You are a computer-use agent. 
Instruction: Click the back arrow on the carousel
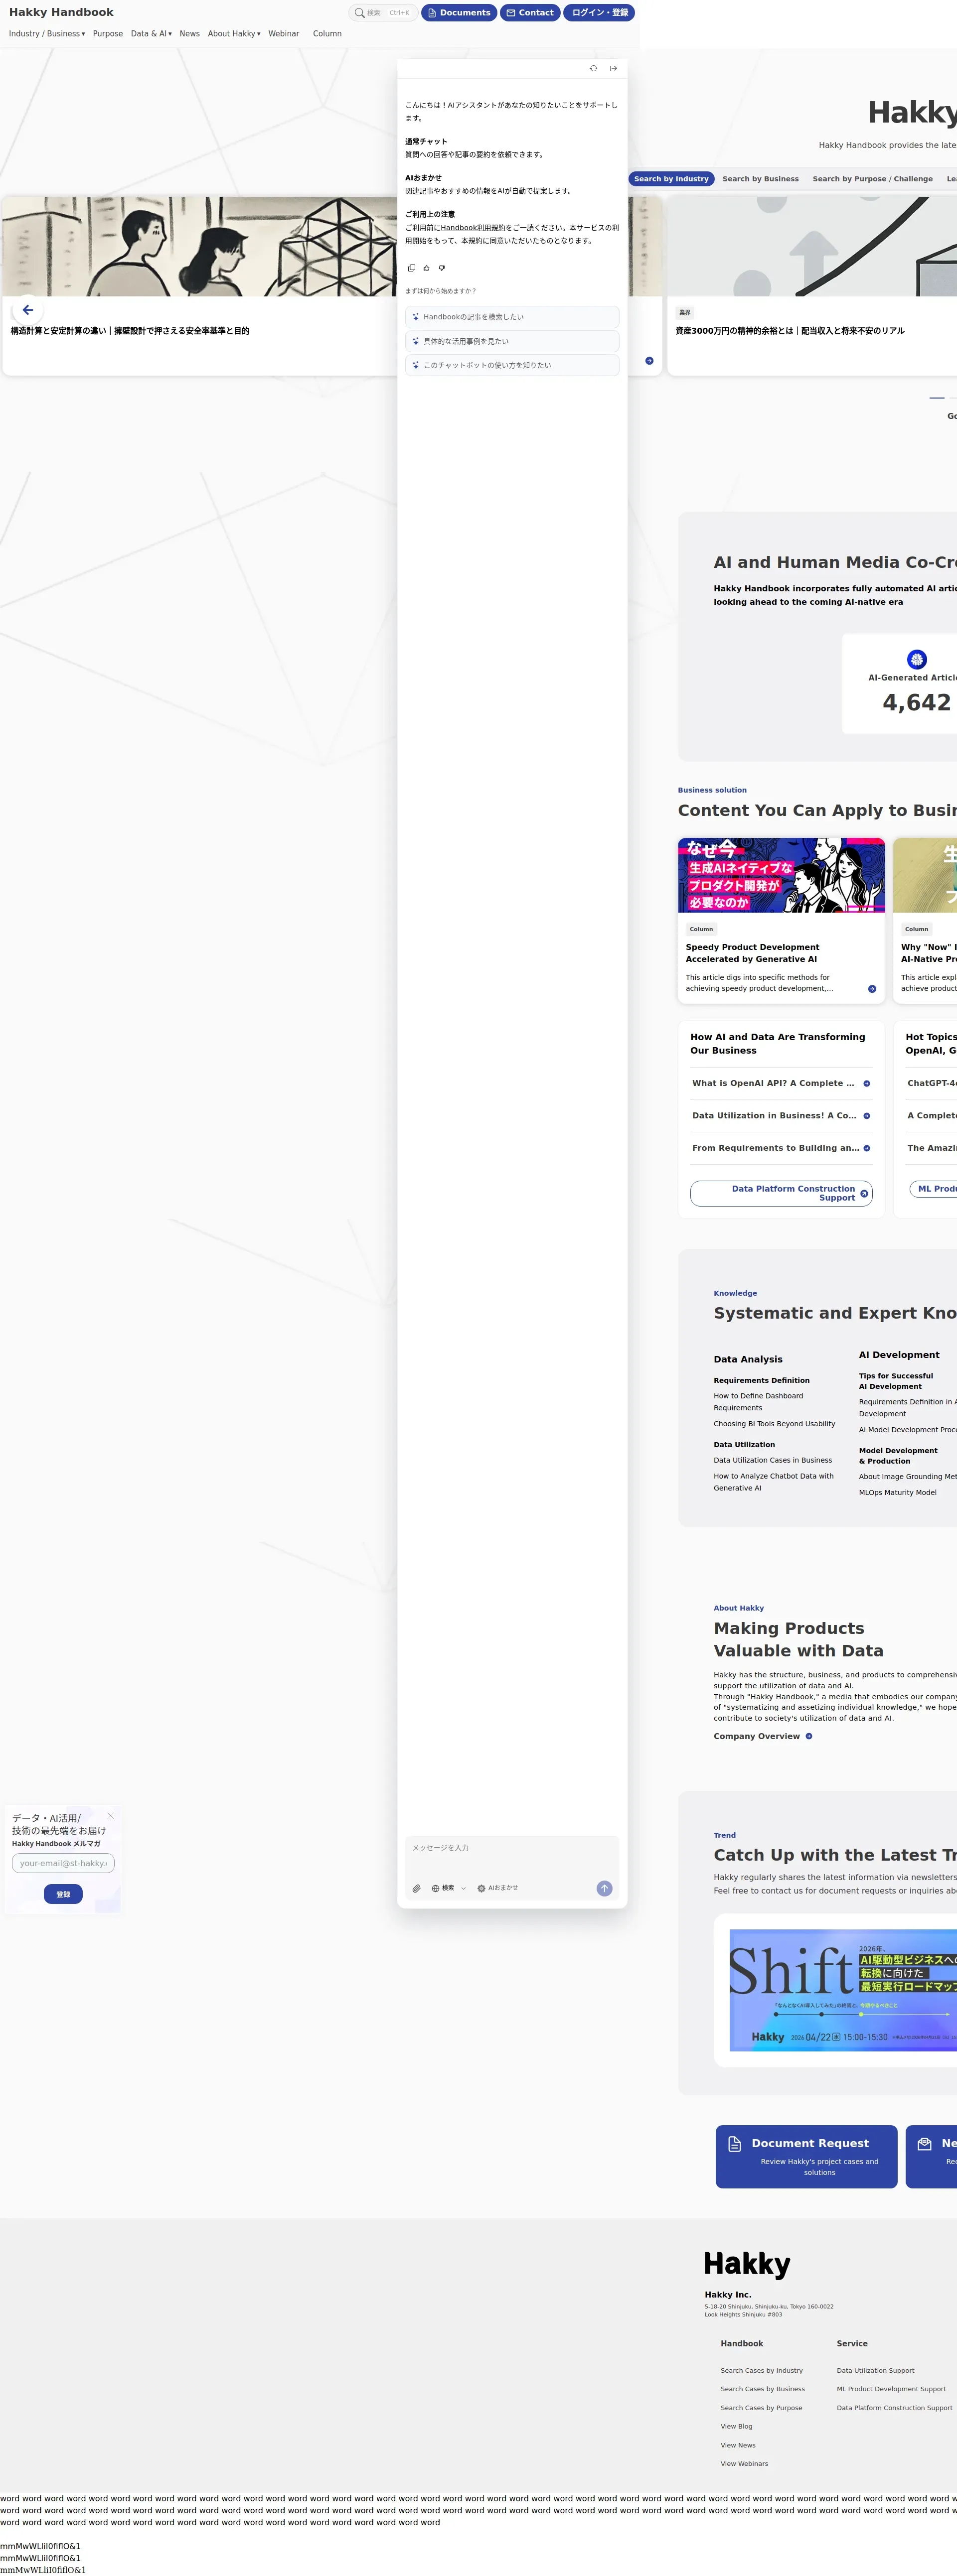28,310
